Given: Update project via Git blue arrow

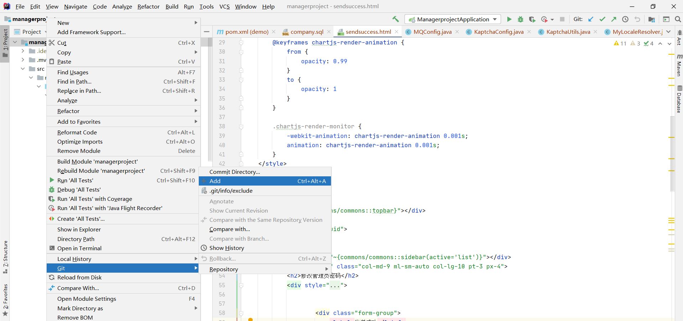Looking at the screenshot, I should [591, 19].
